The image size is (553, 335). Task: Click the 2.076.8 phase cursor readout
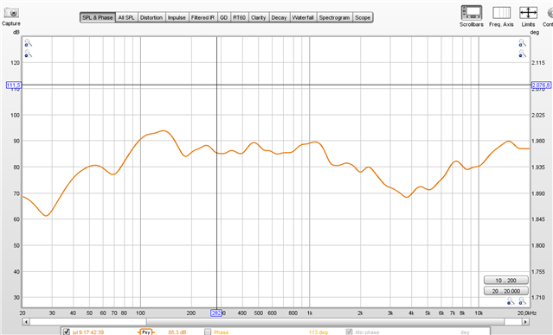coord(541,85)
